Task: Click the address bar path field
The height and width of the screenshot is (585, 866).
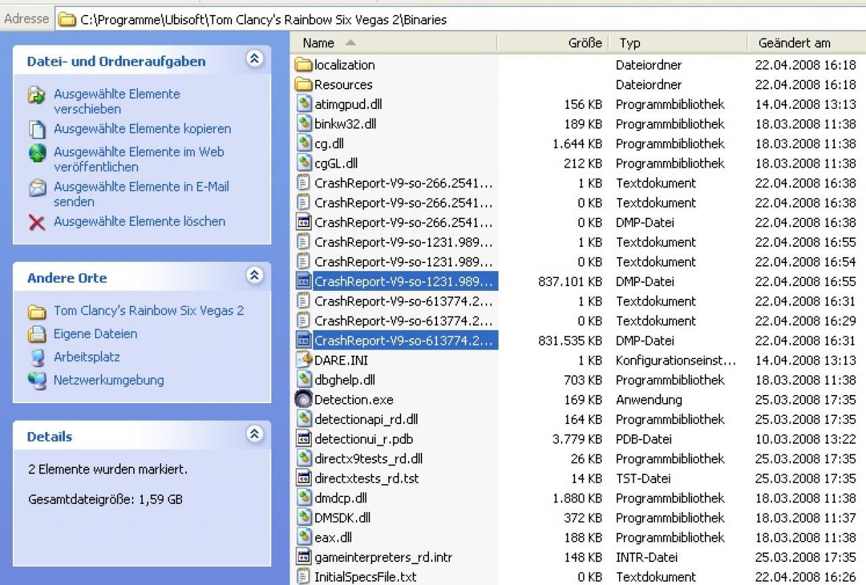Action: (x=460, y=19)
